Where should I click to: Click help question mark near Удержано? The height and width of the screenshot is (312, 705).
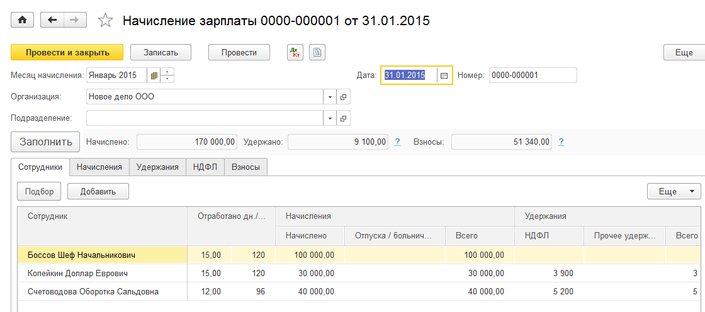[398, 142]
